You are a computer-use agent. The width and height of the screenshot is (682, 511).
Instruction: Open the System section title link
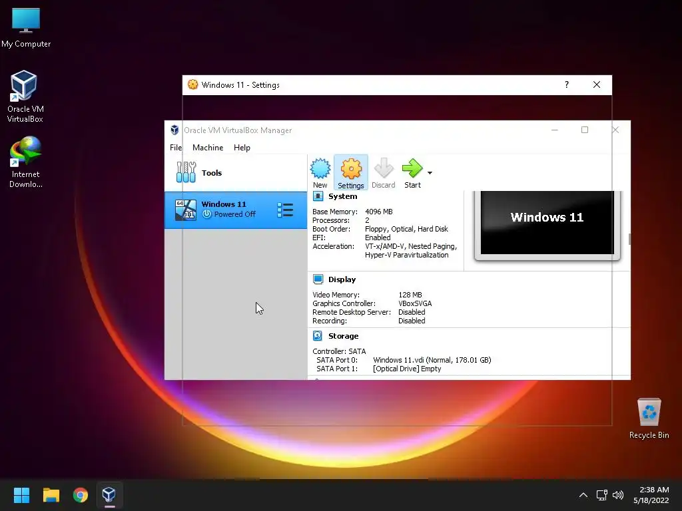tap(343, 196)
